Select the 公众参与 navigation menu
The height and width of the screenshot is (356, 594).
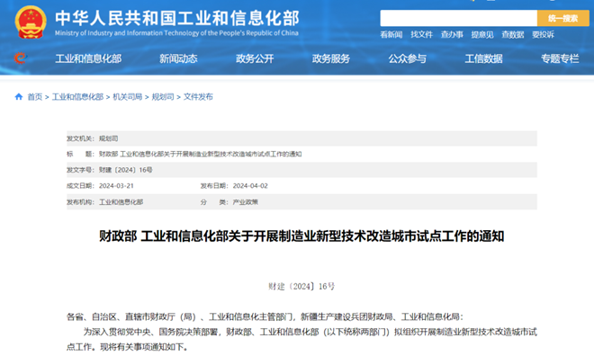tap(407, 58)
